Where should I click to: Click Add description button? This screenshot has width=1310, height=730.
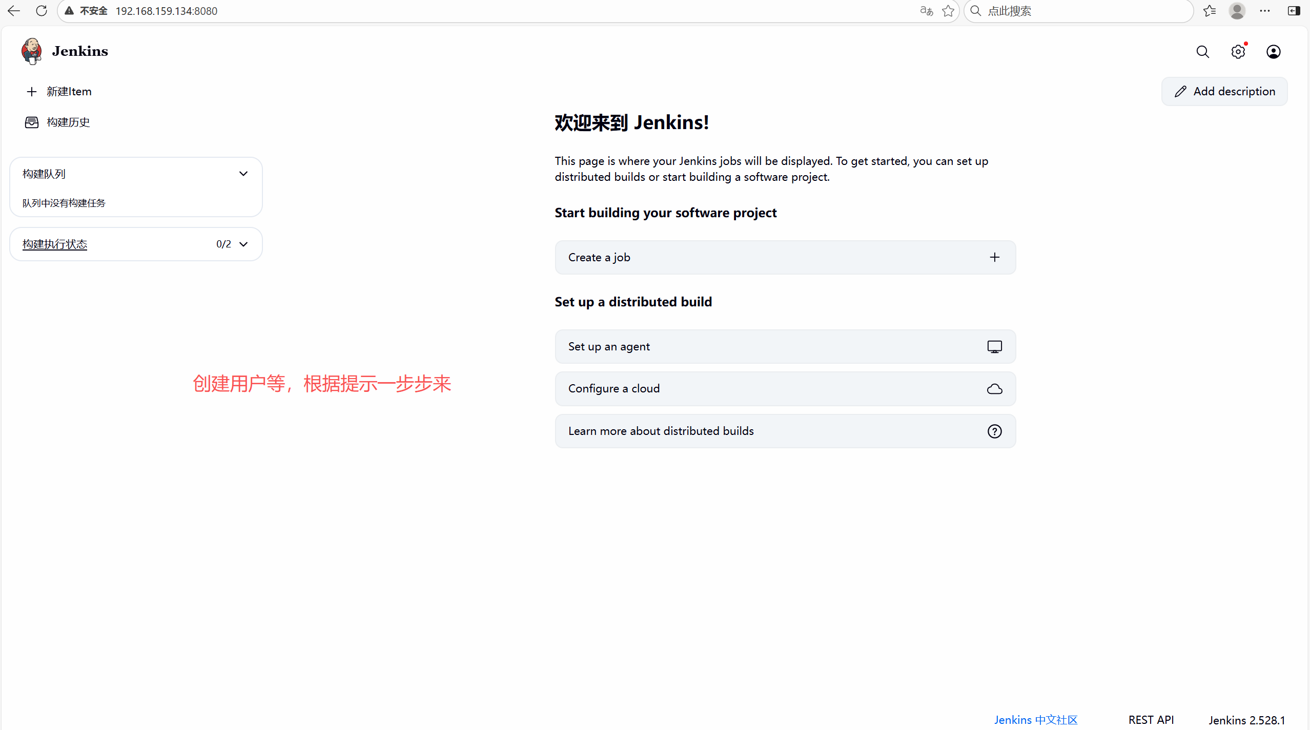[1224, 92]
